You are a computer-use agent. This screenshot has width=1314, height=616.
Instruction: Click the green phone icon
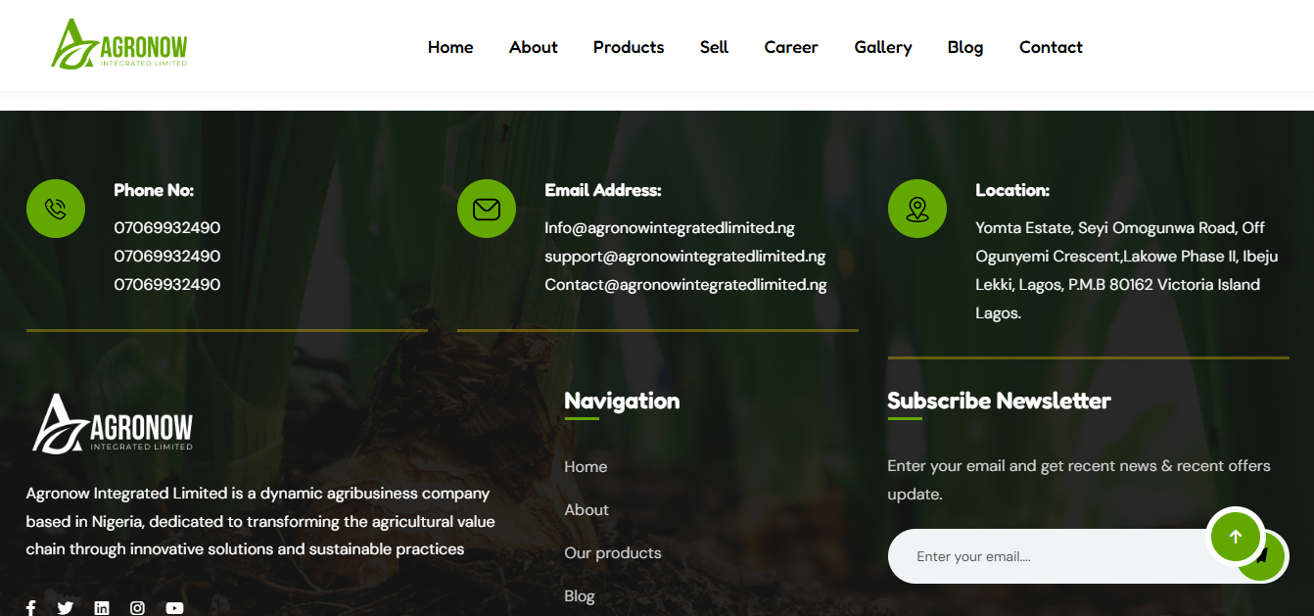click(56, 209)
